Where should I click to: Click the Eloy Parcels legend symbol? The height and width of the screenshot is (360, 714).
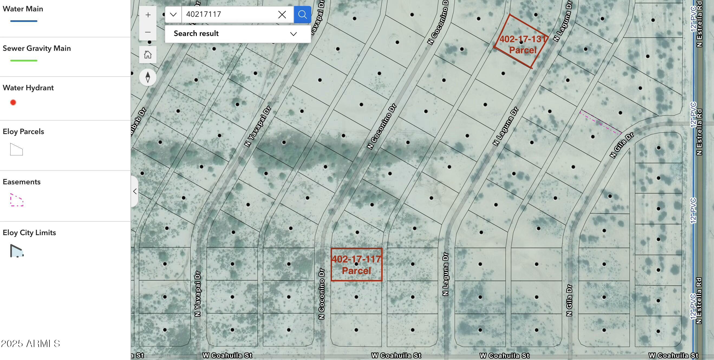[x=16, y=149]
